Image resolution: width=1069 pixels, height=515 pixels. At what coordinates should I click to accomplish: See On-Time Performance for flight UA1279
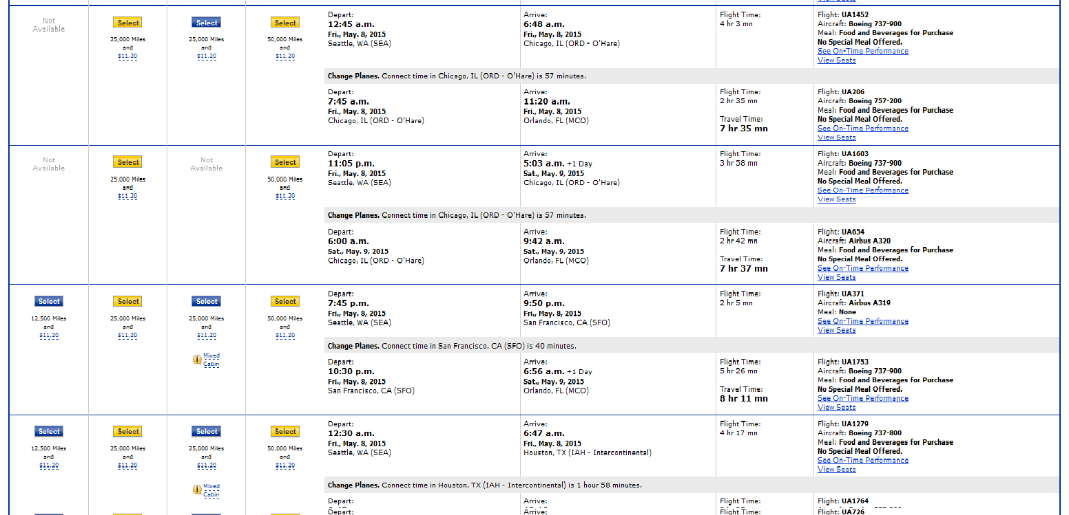click(862, 461)
